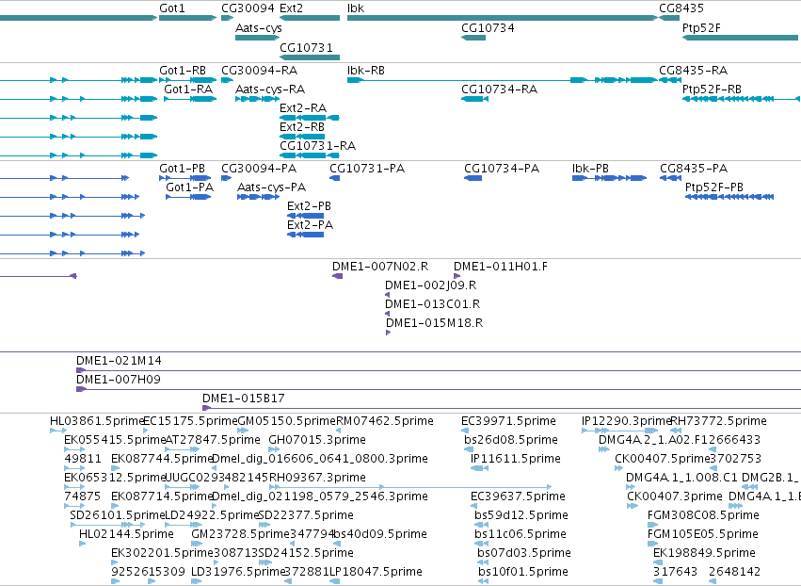Click the CG8435-PA protein label
The image size is (801, 586).
[693, 169]
